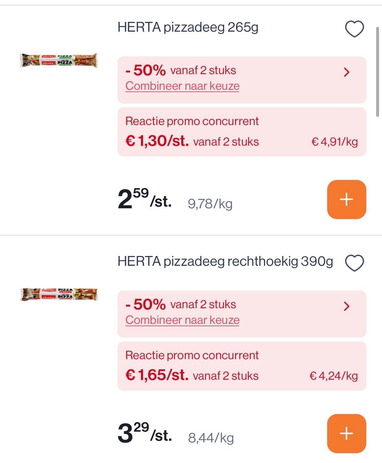Tap the -50% vanaf 2 stuks label, first item

(181, 70)
